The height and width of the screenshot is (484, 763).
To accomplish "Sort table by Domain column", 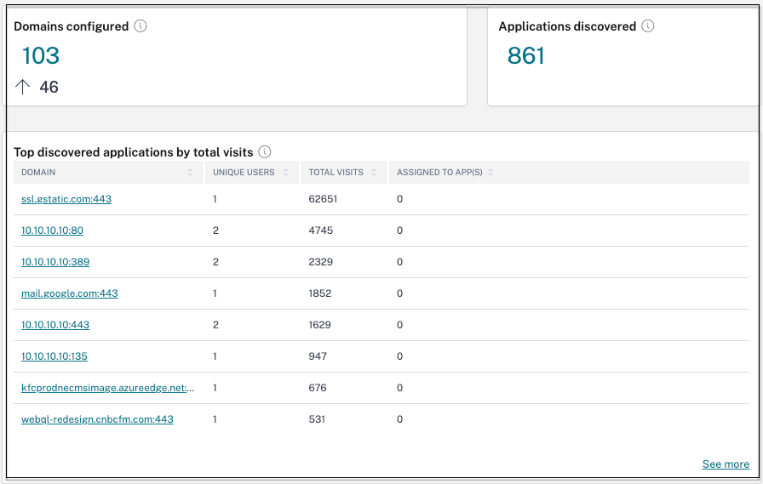I will click(190, 173).
